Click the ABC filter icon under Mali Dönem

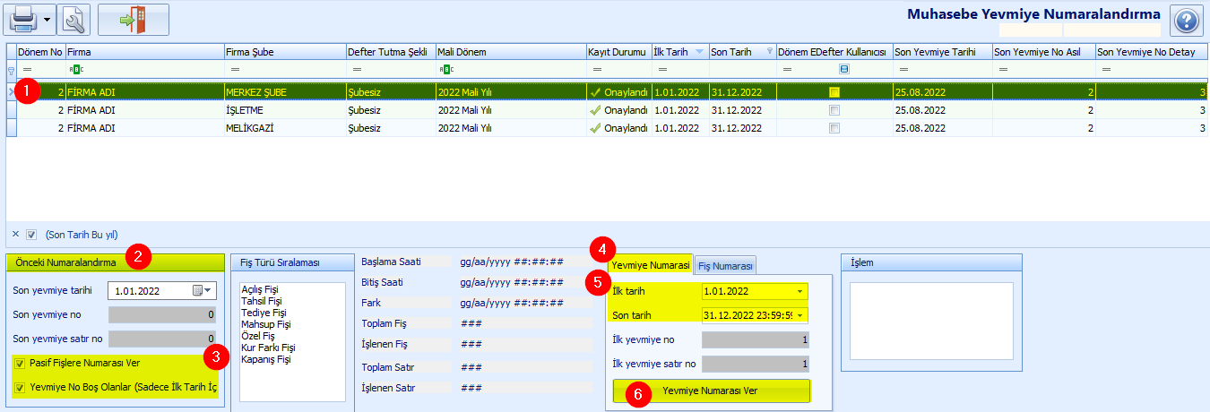click(x=445, y=70)
